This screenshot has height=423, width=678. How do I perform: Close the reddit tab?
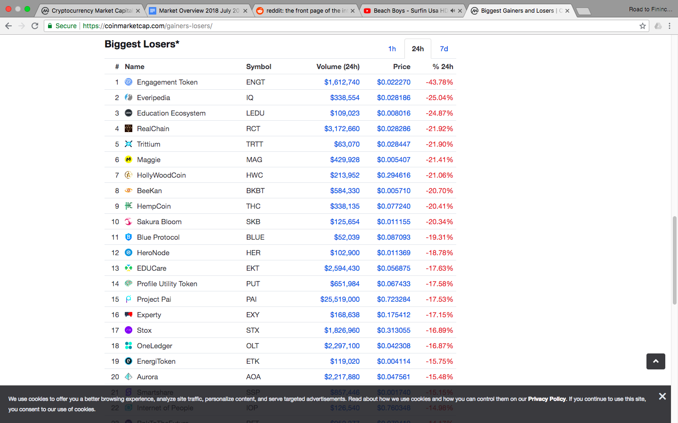click(x=353, y=10)
